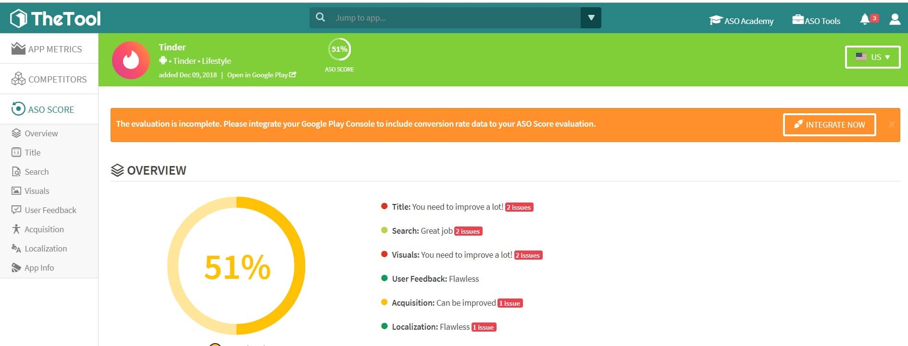Open the ASO Tools link
Image resolution: width=908 pixels, height=346 pixels.
(x=816, y=21)
